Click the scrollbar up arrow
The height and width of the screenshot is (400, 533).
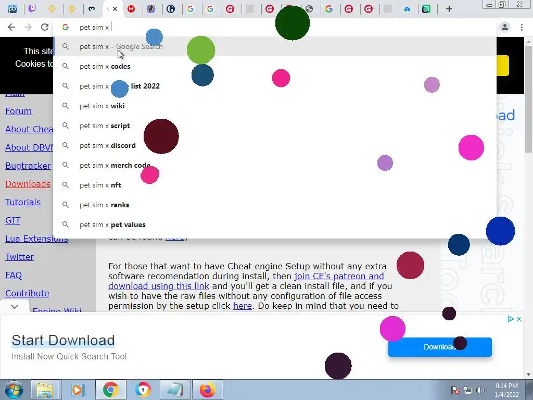pos(528,41)
